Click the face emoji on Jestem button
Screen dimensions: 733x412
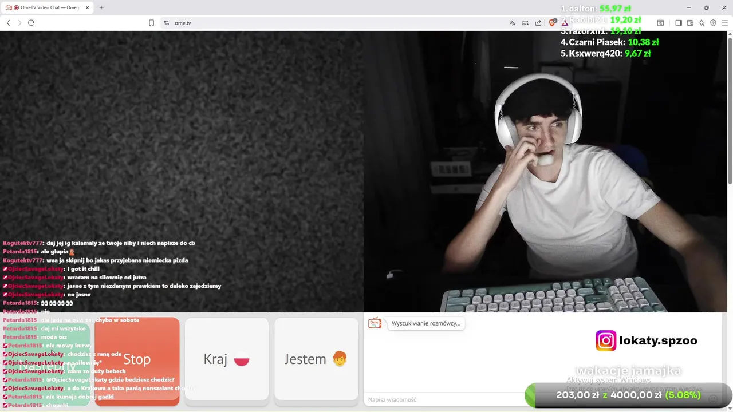point(340,359)
